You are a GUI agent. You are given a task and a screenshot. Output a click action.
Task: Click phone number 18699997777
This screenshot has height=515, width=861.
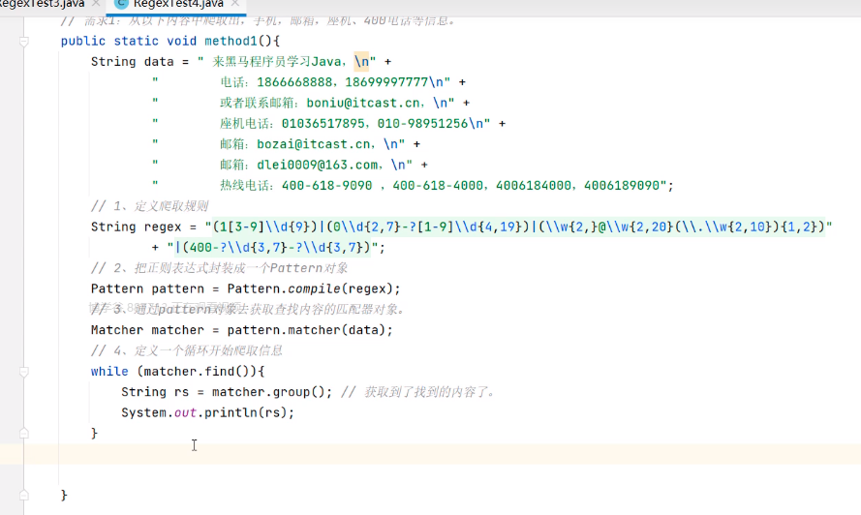[x=386, y=82]
